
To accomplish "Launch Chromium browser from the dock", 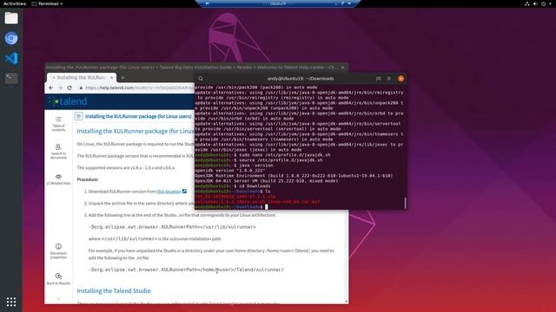I will click(x=11, y=38).
